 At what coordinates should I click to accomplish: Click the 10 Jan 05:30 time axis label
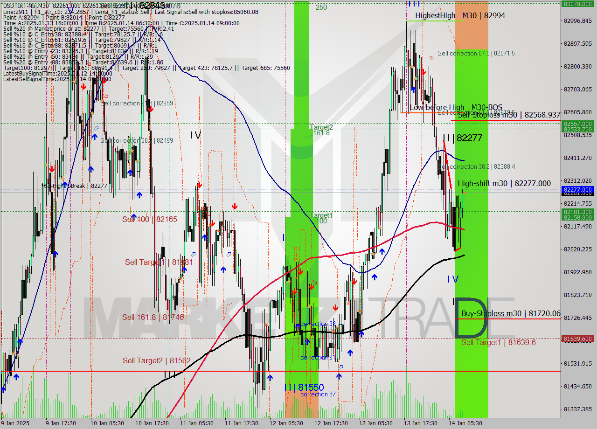[x=107, y=423]
